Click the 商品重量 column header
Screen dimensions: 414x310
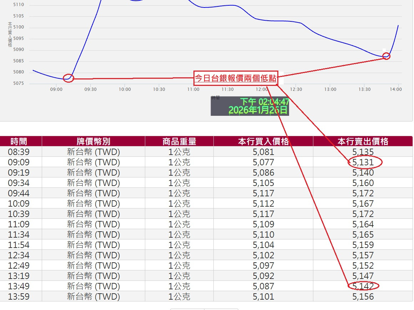click(179, 141)
